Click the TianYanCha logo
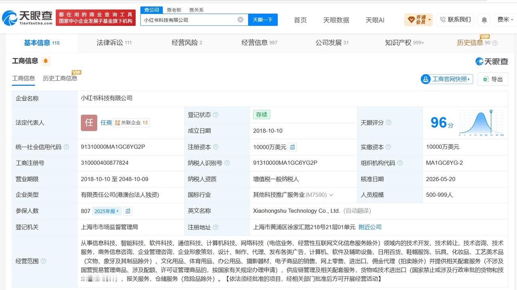The width and height of the screenshot is (517, 290). click(x=27, y=17)
